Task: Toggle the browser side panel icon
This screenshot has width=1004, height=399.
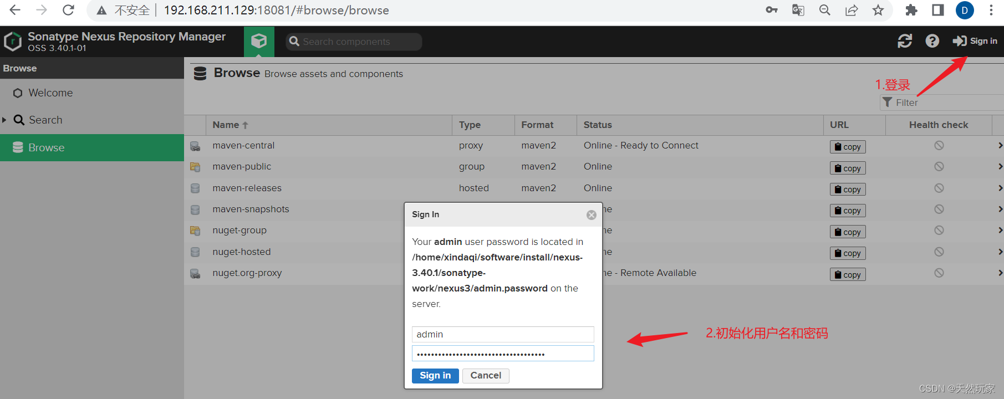Action: 938,10
